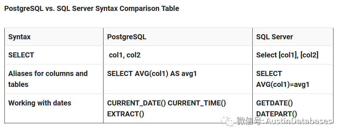Click the GETDATE() text

pyautogui.click(x=274, y=103)
